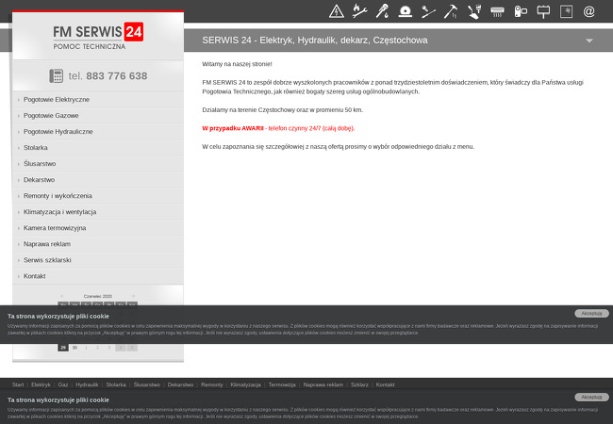
Task: Accept cookies in banner overlapping the calendar
Action: [591, 313]
